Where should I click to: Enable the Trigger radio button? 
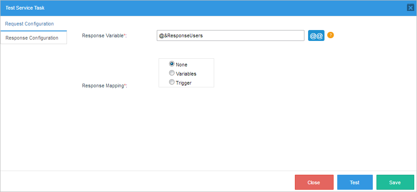pos(172,82)
